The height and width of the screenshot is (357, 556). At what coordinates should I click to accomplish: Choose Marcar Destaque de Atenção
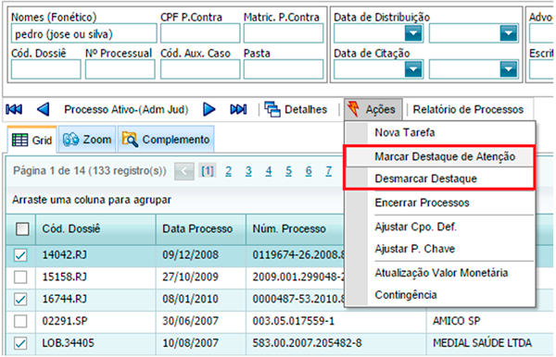439,156
